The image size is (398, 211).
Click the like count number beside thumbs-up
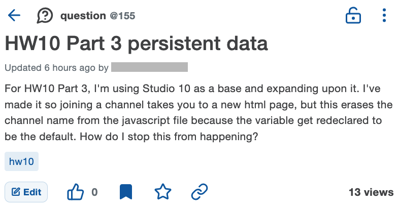pos(94,192)
